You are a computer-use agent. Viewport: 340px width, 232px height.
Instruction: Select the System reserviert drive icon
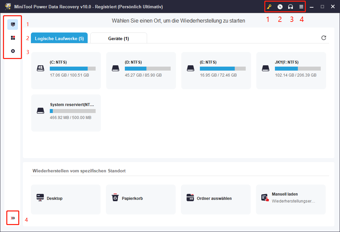point(41,111)
